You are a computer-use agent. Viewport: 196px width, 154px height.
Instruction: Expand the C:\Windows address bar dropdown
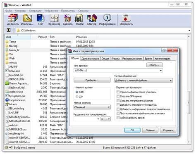[x=189, y=31]
